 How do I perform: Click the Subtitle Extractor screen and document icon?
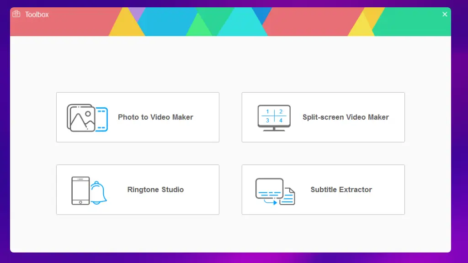(275, 191)
